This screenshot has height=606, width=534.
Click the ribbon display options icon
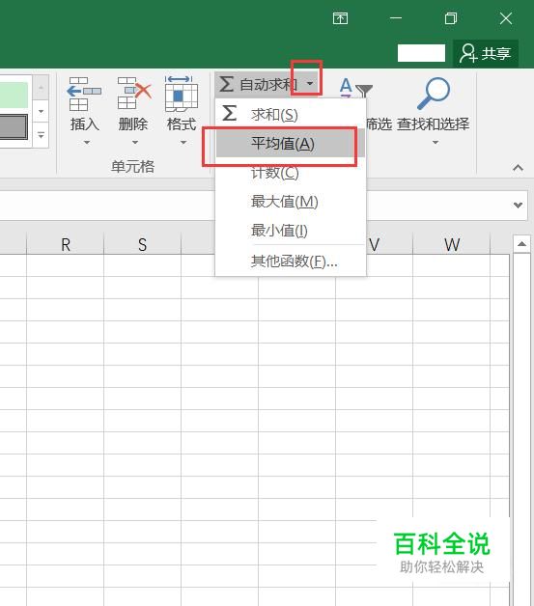[x=340, y=18]
